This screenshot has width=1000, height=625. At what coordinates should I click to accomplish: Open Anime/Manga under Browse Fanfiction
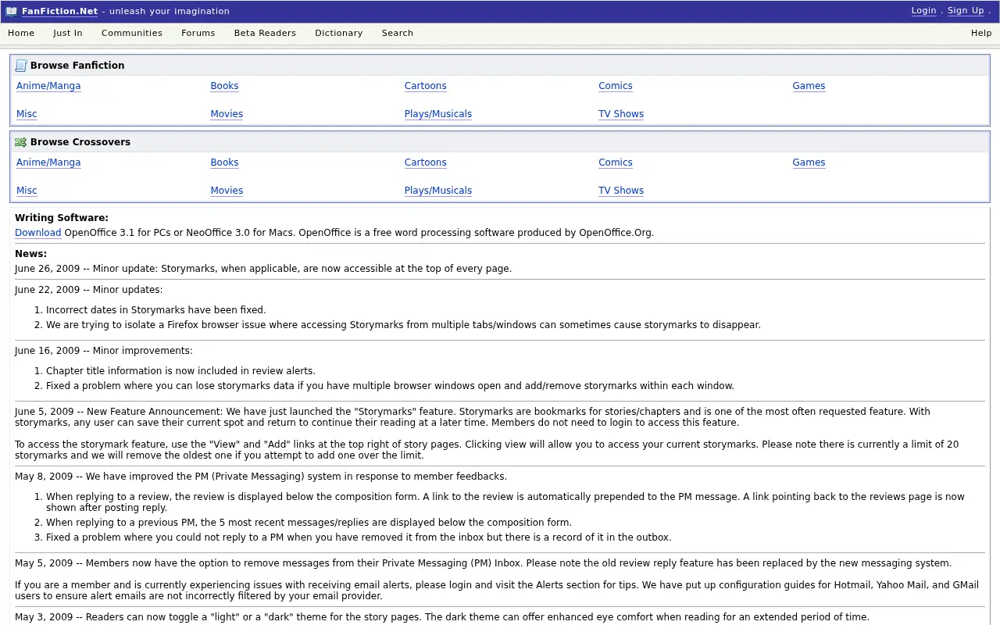click(48, 86)
